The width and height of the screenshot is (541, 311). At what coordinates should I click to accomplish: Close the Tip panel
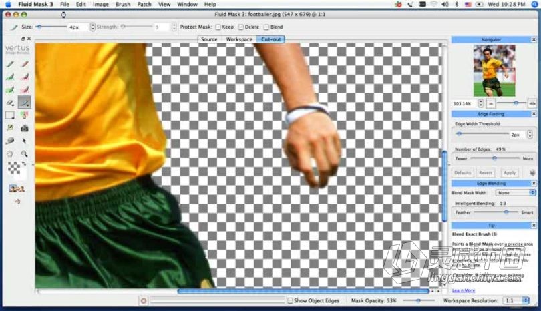(534, 225)
